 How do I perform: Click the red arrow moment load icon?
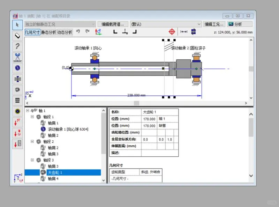point(17,133)
